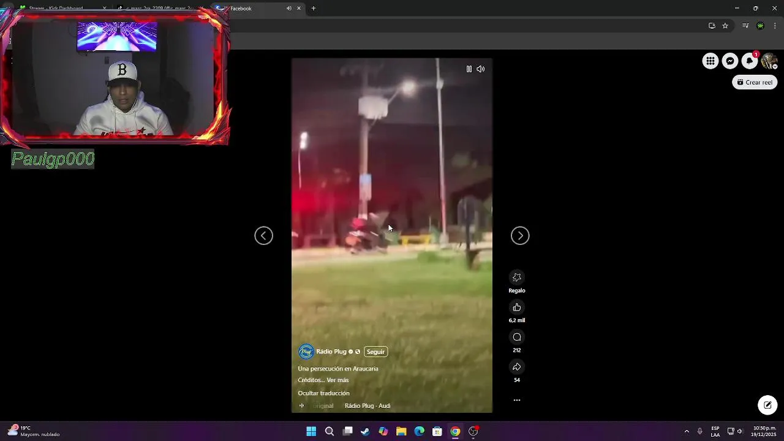Click the "Una persecución en Araucaria" caption

[x=338, y=369]
